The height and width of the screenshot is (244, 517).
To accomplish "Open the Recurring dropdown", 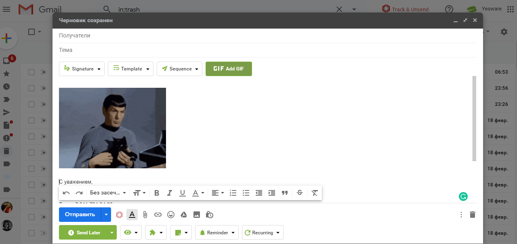I will (263, 232).
